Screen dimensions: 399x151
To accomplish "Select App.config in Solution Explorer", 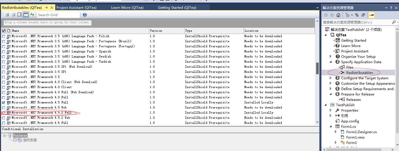I will click(x=350, y=121).
